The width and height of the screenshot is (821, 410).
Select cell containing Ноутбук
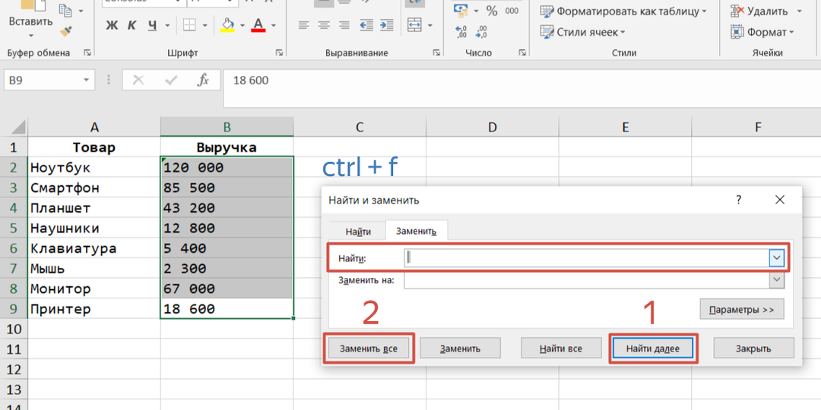click(94, 167)
